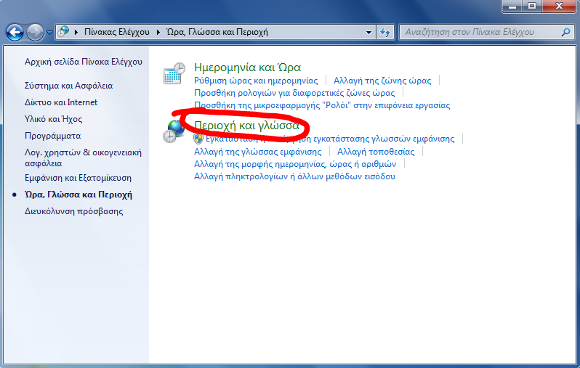The image size is (580, 368).
Task: Go to Αρχική σελίδα Πίνακα Ελέγχου
Action: point(84,62)
